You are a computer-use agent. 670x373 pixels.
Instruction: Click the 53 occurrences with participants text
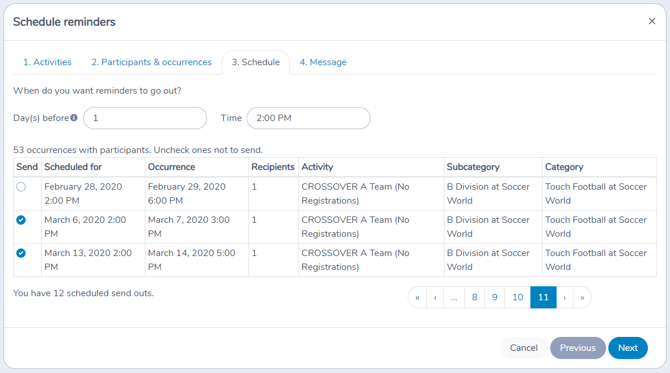(x=138, y=150)
